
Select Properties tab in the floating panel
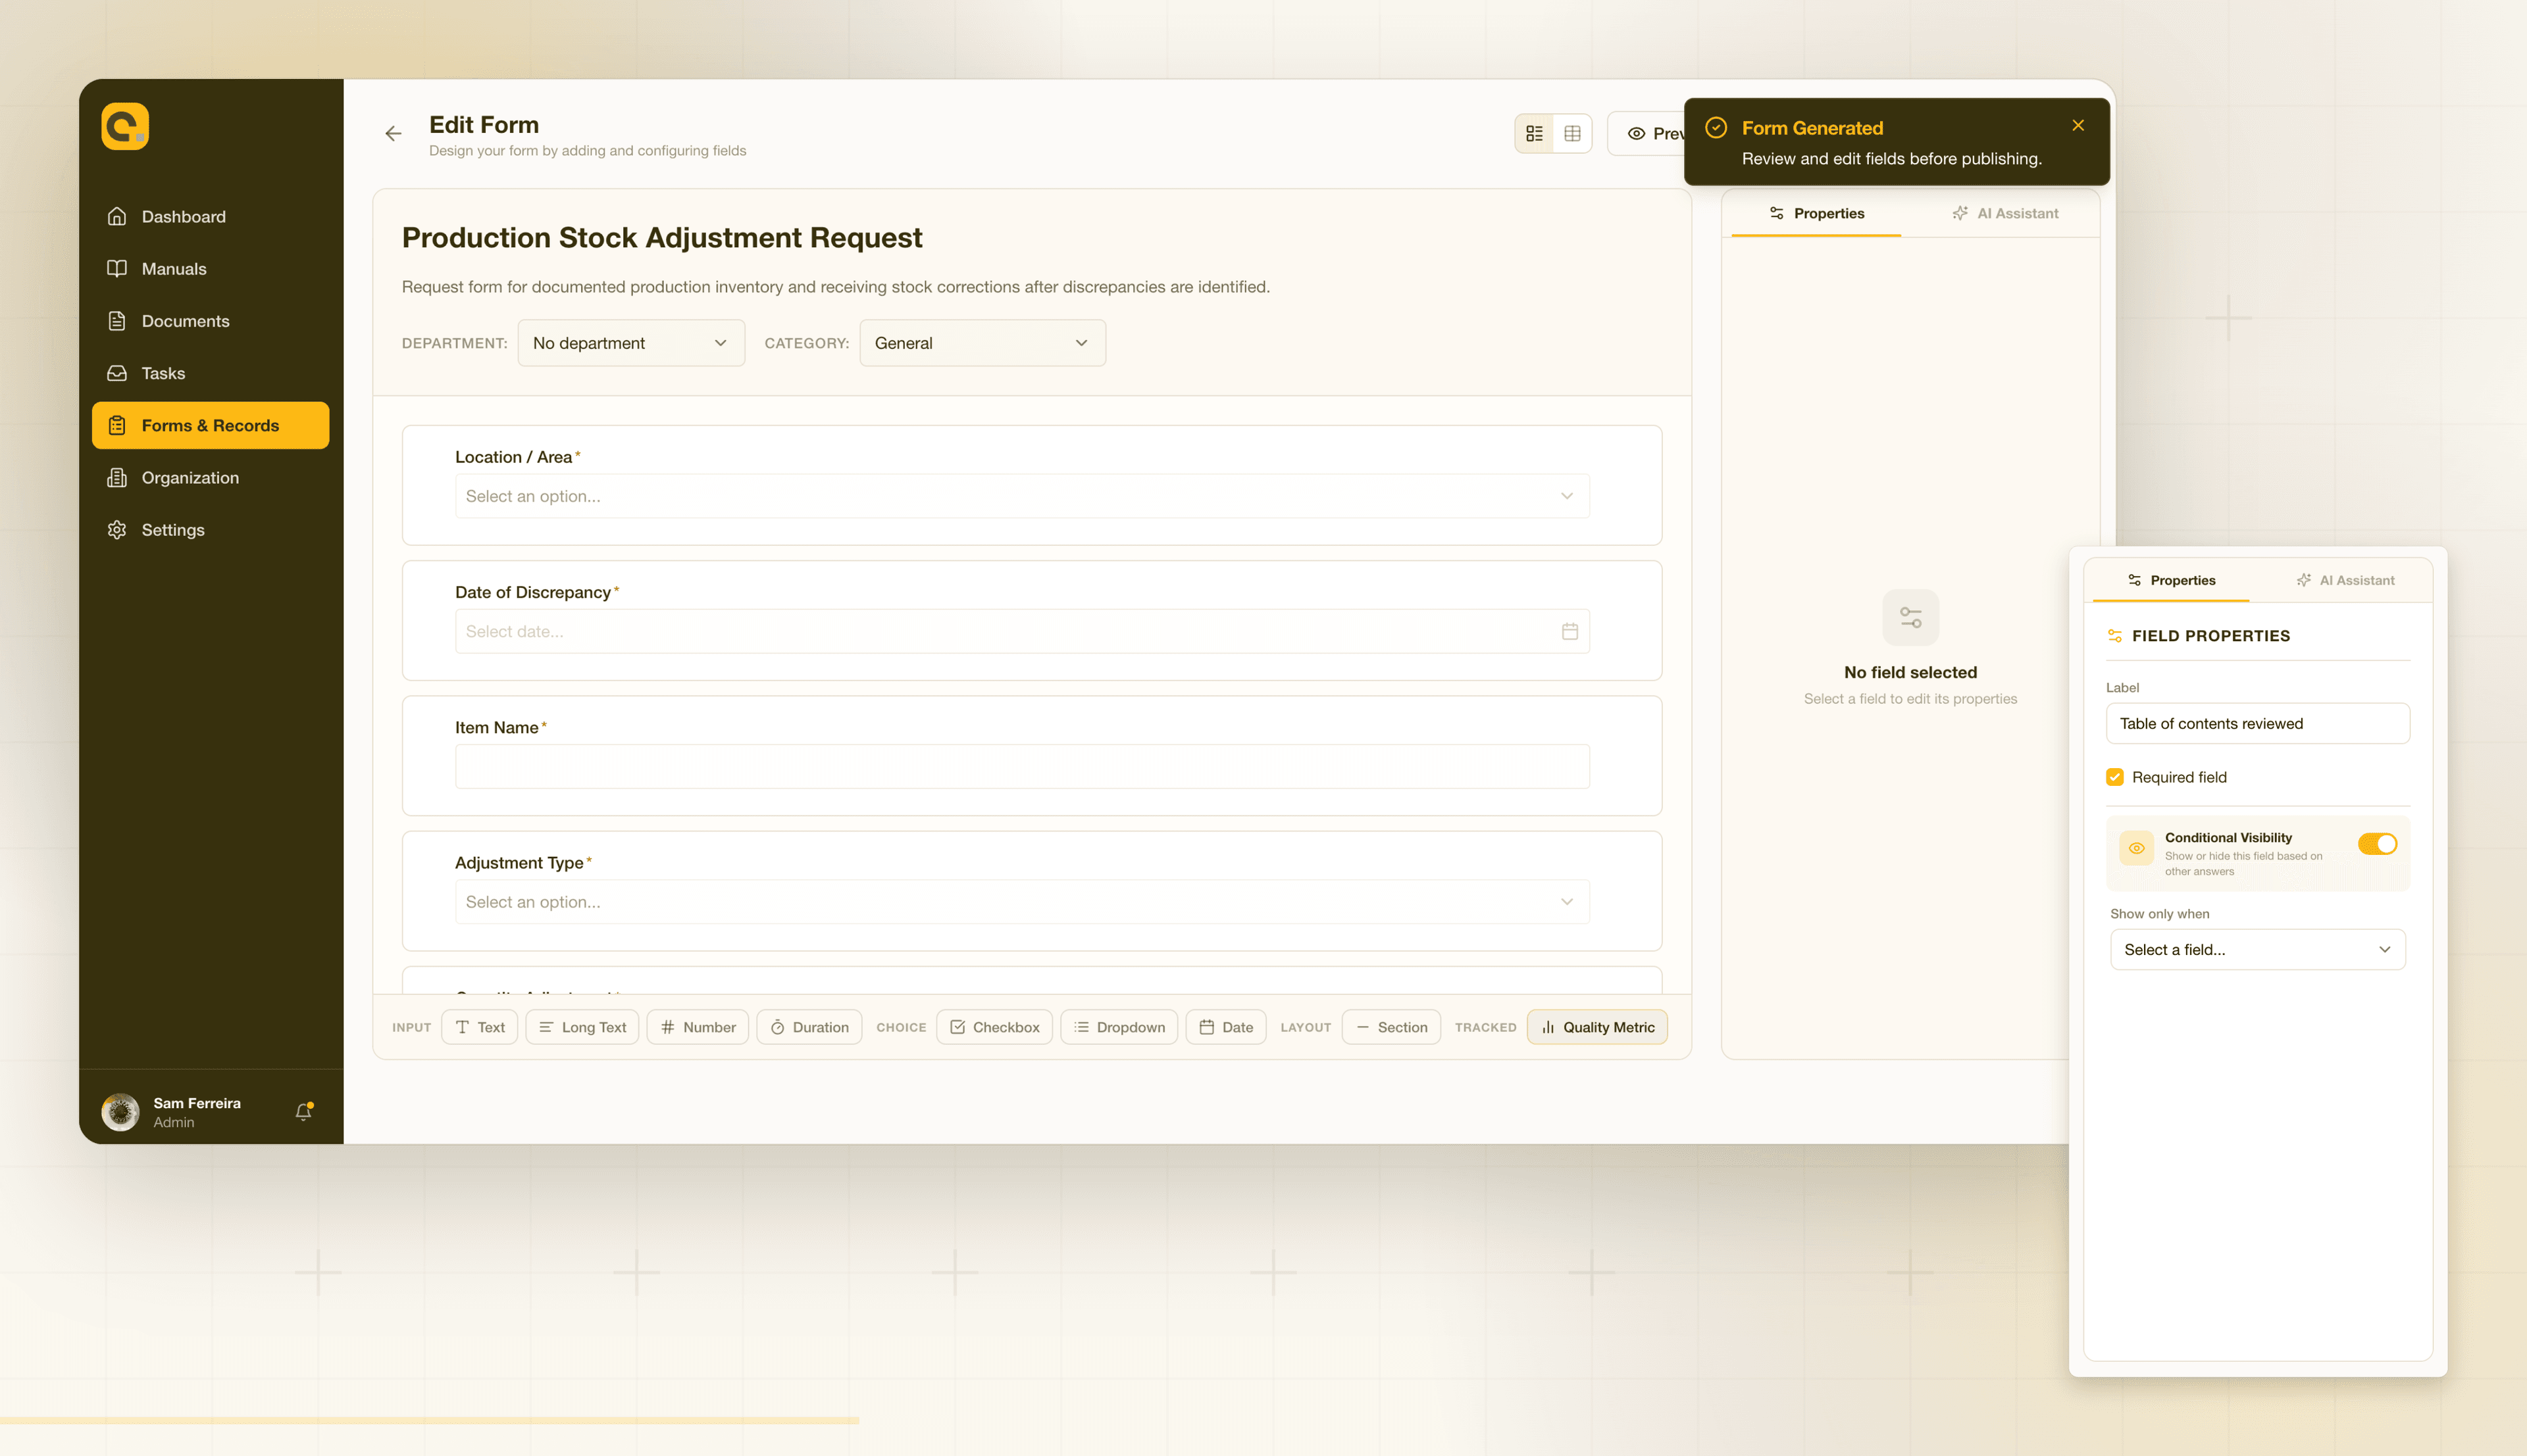(x=2170, y=580)
